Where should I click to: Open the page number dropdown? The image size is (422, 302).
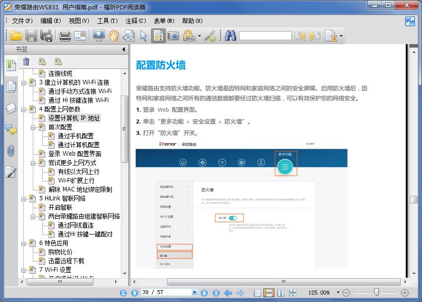click(x=194, y=293)
